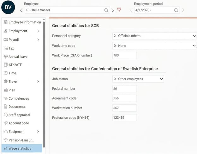Open the Personnel category dropdown

(x=154, y=36)
